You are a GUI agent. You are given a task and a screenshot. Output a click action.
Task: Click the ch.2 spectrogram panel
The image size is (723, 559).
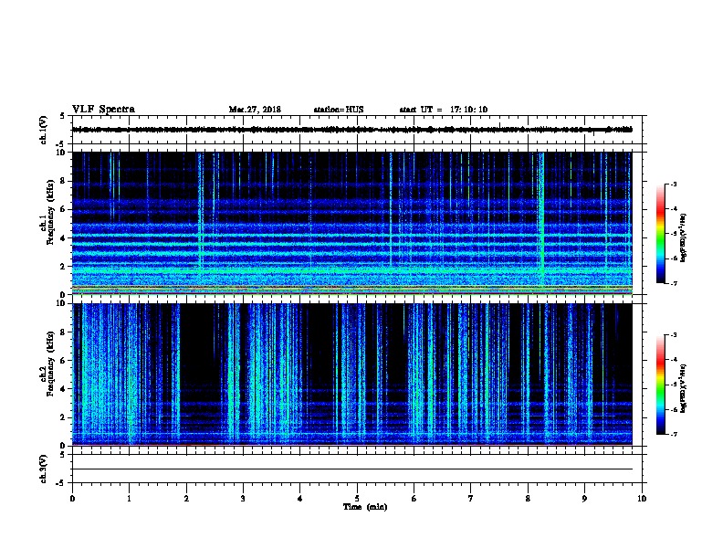click(352, 374)
